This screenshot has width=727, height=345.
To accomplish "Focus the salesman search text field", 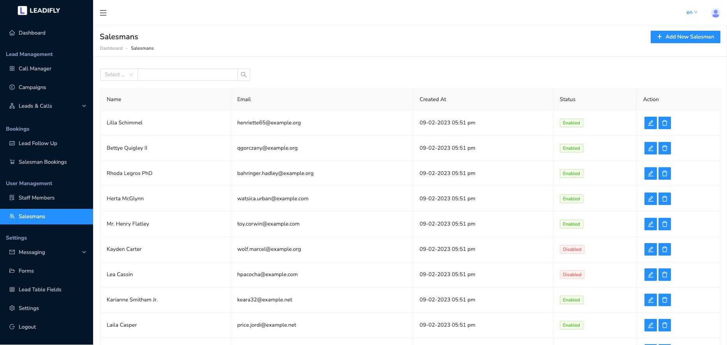I will click(x=187, y=75).
